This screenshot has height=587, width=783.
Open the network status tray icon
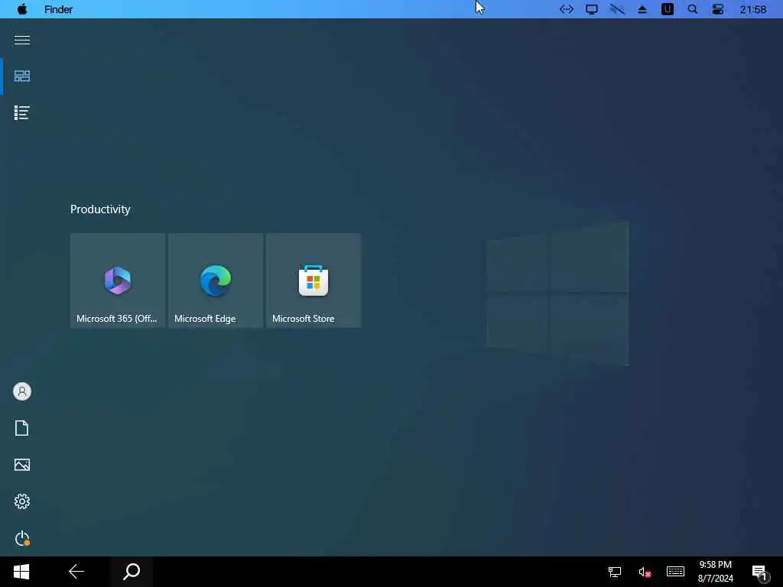[614, 572]
